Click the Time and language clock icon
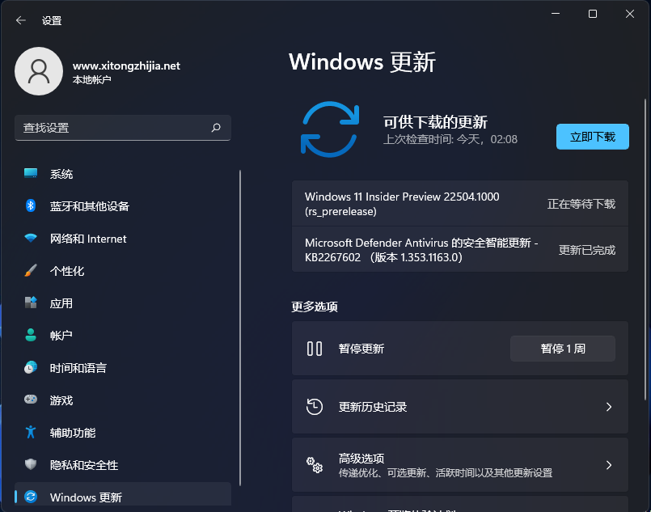Image resolution: width=651 pixels, height=512 pixels. [x=31, y=367]
